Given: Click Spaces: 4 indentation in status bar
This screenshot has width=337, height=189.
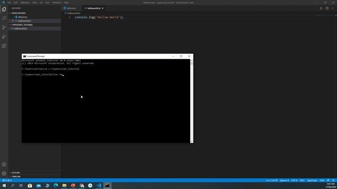Looking at the screenshot, I should pyautogui.click(x=284, y=181).
